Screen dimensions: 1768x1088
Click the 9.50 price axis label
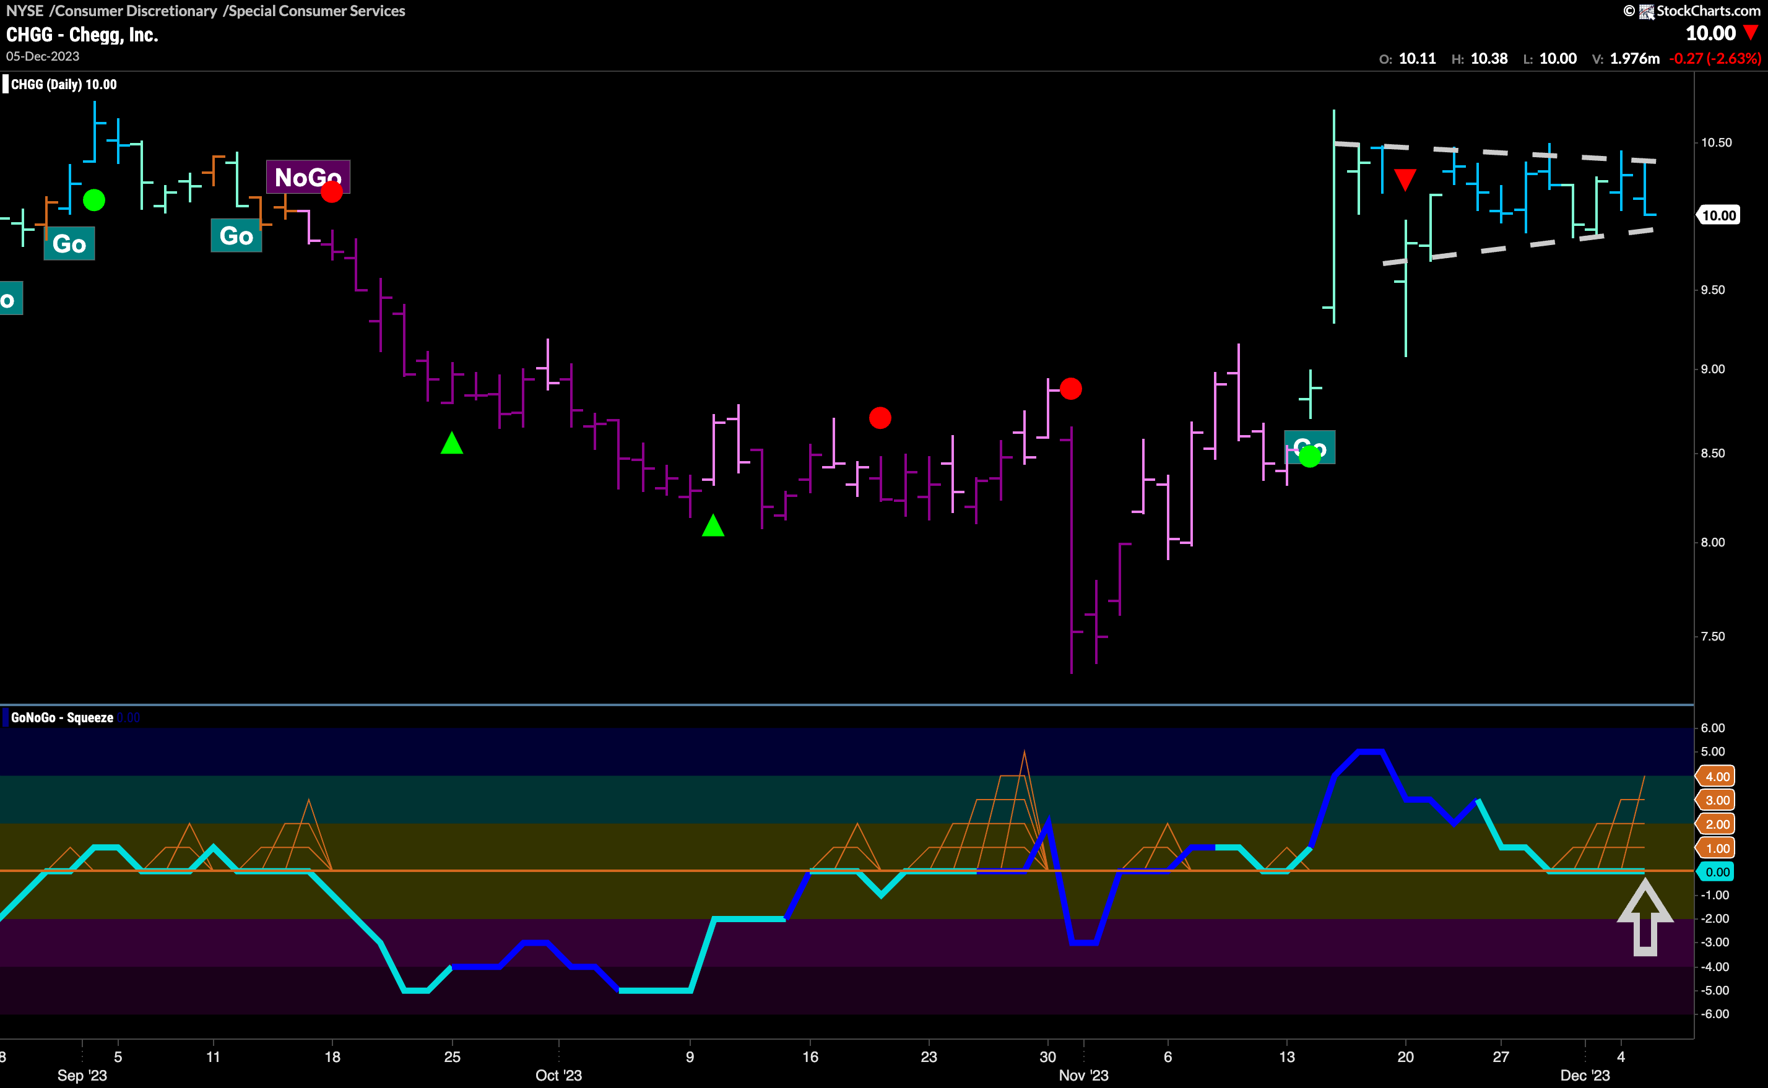pos(1712,290)
